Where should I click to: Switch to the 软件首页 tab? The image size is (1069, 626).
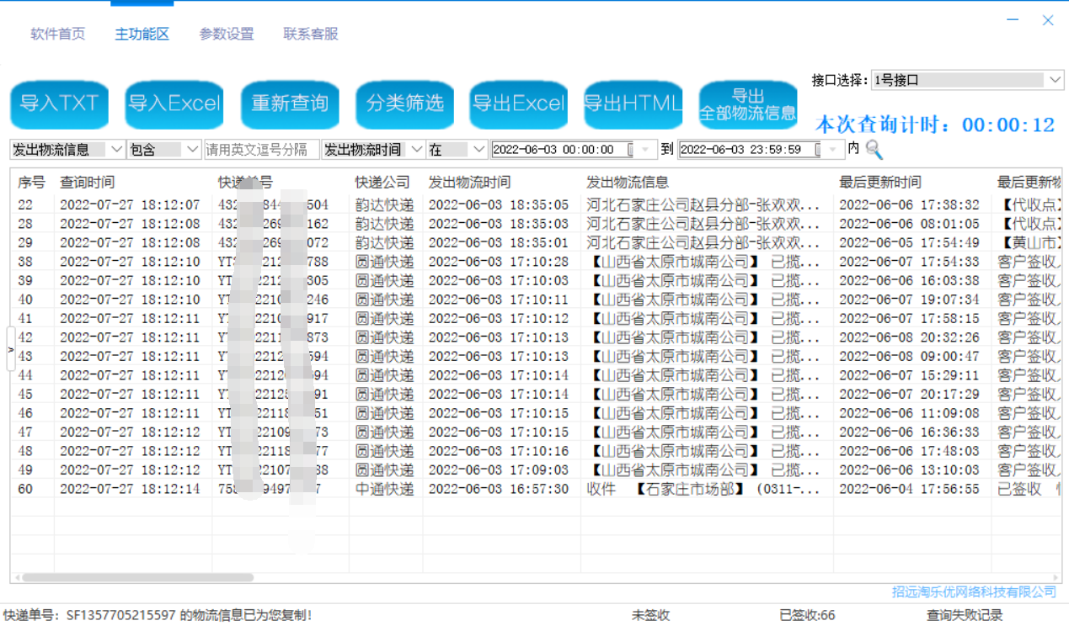(58, 34)
